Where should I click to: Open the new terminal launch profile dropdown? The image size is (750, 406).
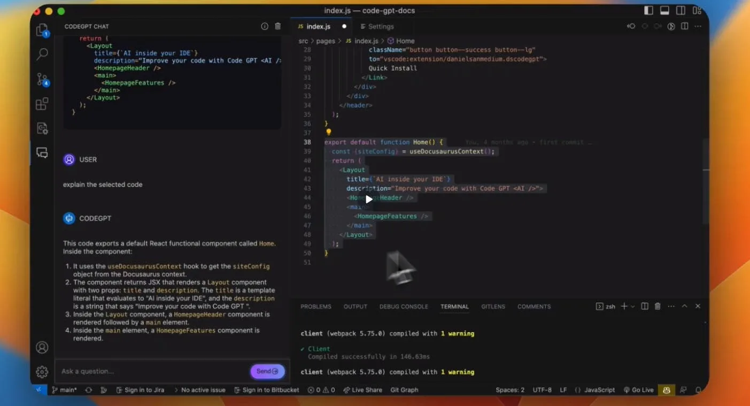point(633,307)
